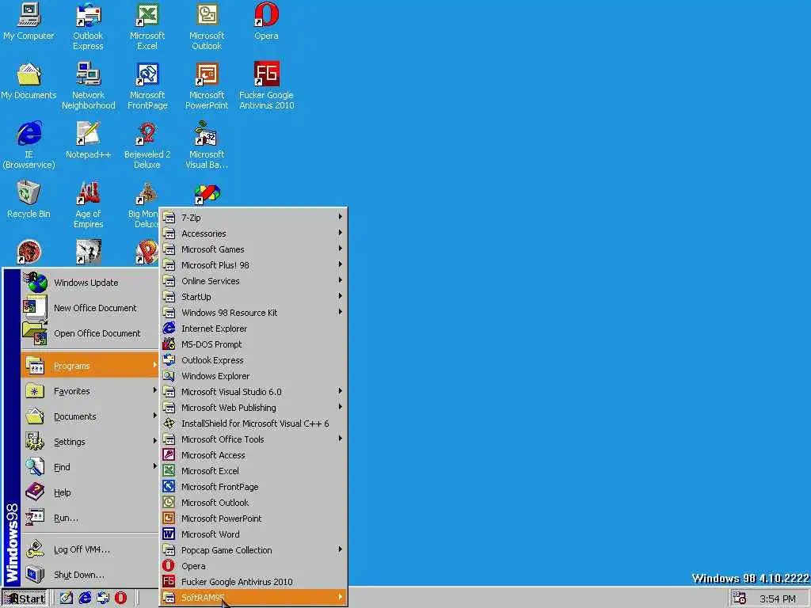811x608 pixels.
Task: Select the Microsoft Outlook desktop shortcut
Action: 207,27
